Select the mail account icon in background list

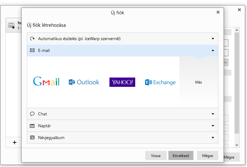pos(11,26)
